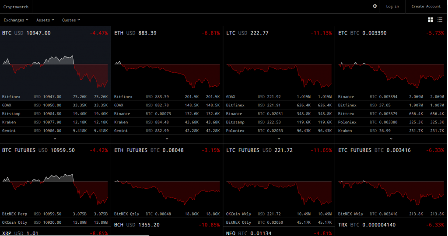
Task: Select OKCoin Qtly 10920.00 row
Action: click(55, 222)
